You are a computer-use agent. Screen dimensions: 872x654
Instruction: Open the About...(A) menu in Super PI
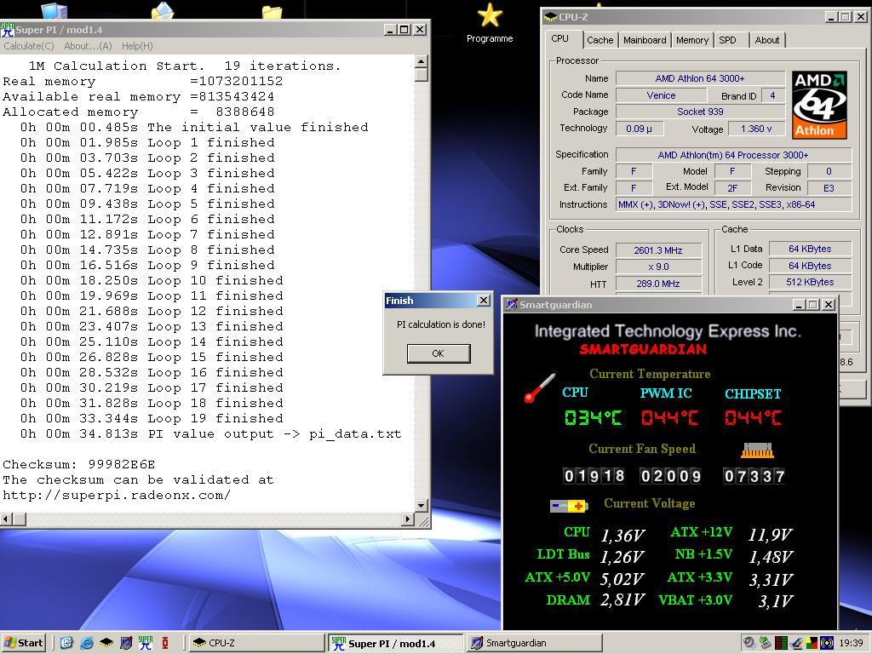click(88, 46)
